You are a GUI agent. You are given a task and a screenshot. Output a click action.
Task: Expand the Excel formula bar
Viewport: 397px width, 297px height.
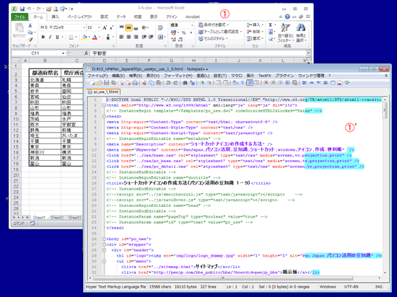coord(308,53)
